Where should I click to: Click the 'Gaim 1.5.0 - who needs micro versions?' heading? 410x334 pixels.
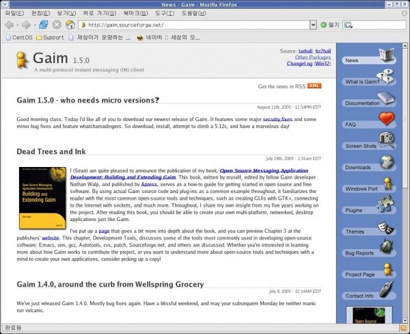(x=88, y=100)
